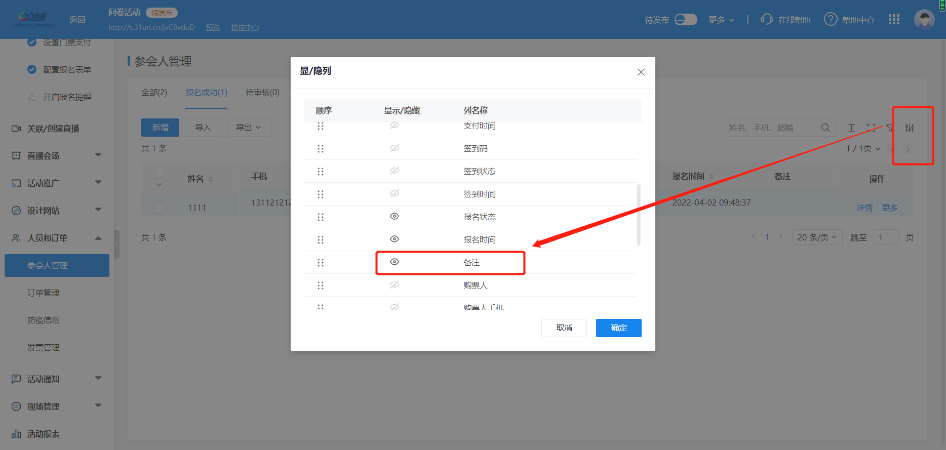Click drag handle icon for 签到时间 row
The height and width of the screenshot is (450, 946).
320,194
